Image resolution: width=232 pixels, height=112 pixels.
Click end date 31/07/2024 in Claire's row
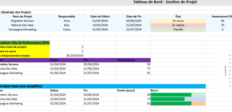pyautogui.click(x=134, y=30)
